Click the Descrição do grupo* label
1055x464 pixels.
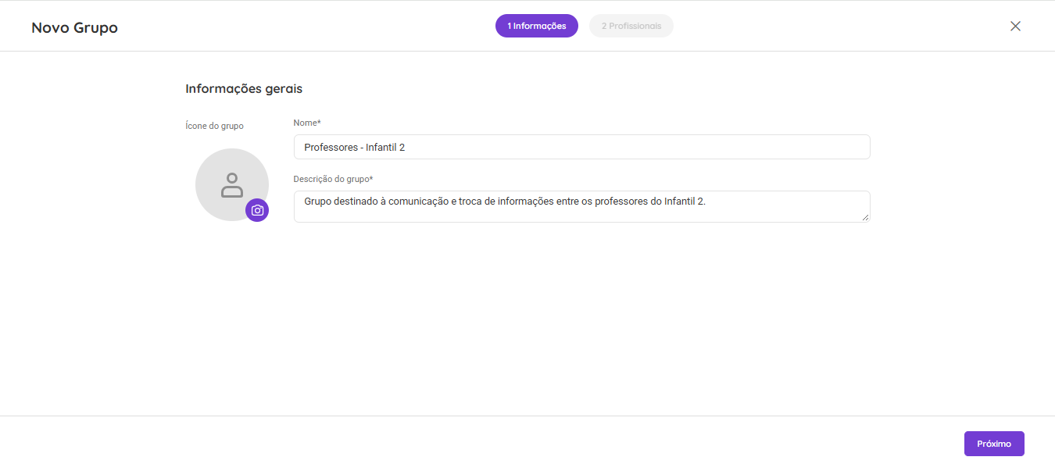pyautogui.click(x=333, y=179)
